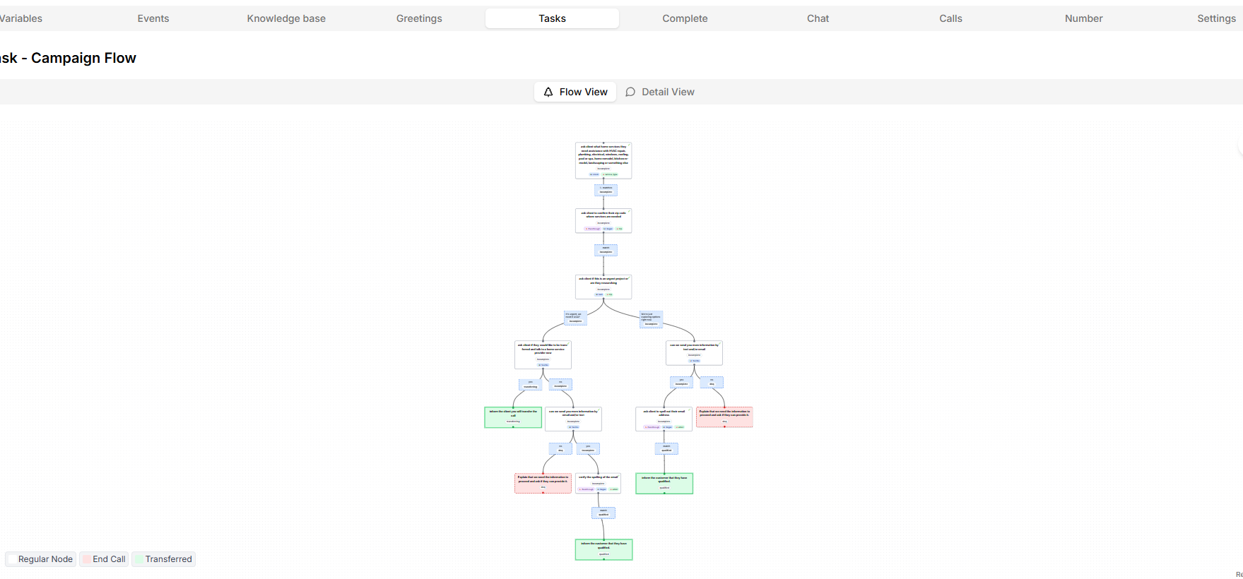Select the green transfer-the-call node
This screenshot has height=579, width=1243.
tap(513, 417)
